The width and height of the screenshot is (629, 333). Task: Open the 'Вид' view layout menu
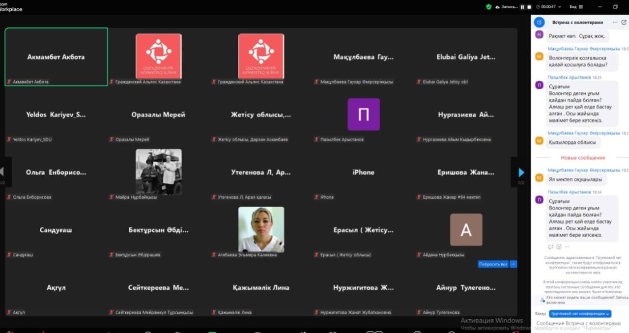point(576,7)
